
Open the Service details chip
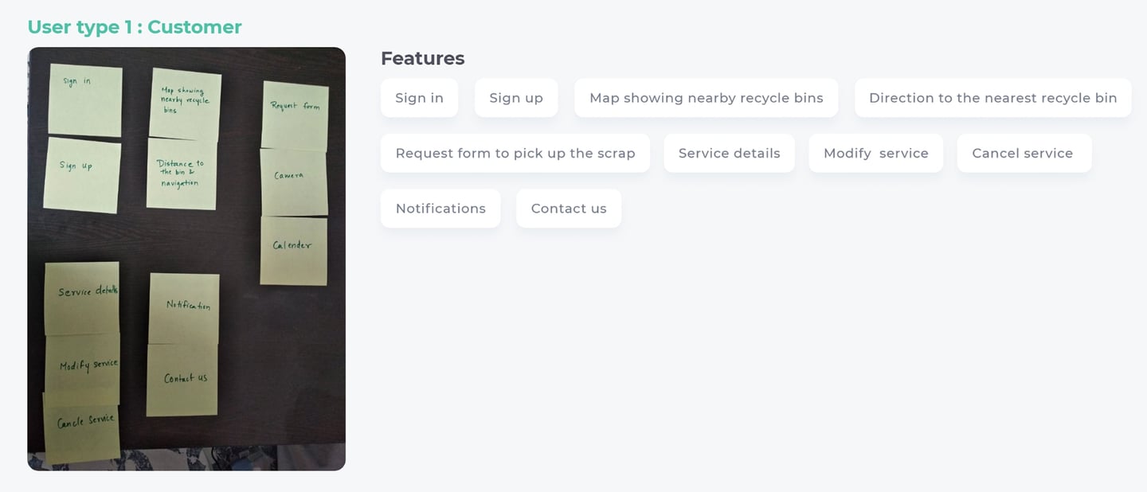729,153
